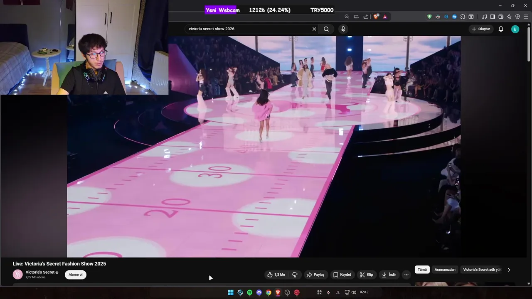Click the Oluştur create button
The width and height of the screenshot is (532, 299).
click(481, 29)
